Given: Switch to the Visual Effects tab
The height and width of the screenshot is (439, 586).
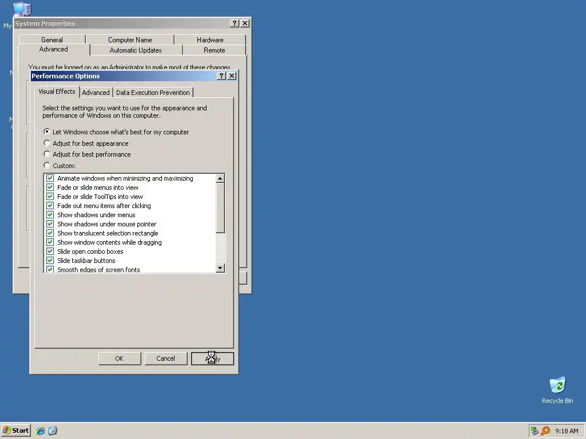Looking at the screenshot, I should (x=57, y=91).
